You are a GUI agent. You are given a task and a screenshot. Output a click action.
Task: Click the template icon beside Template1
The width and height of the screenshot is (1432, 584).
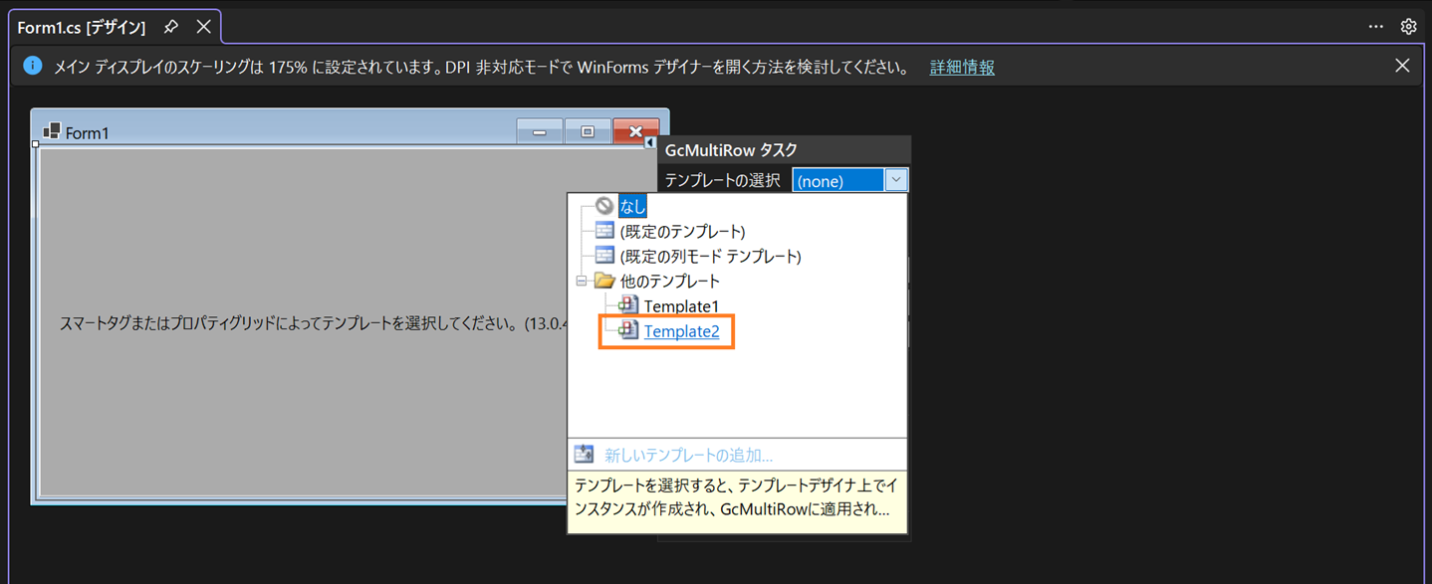click(628, 305)
